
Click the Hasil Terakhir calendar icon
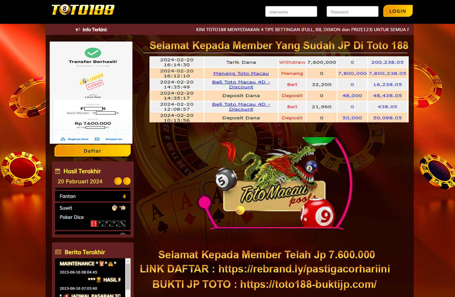click(58, 171)
